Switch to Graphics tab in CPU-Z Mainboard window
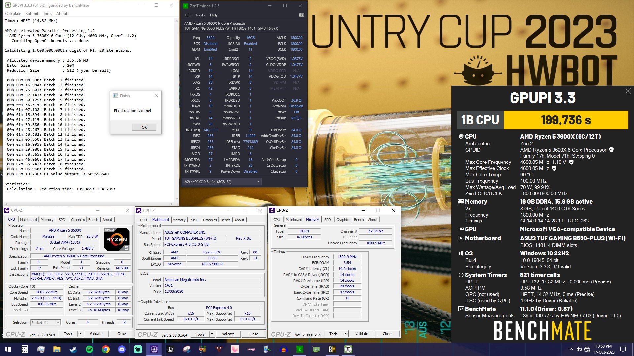The image size is (634, 356). [x=210, y=220]
